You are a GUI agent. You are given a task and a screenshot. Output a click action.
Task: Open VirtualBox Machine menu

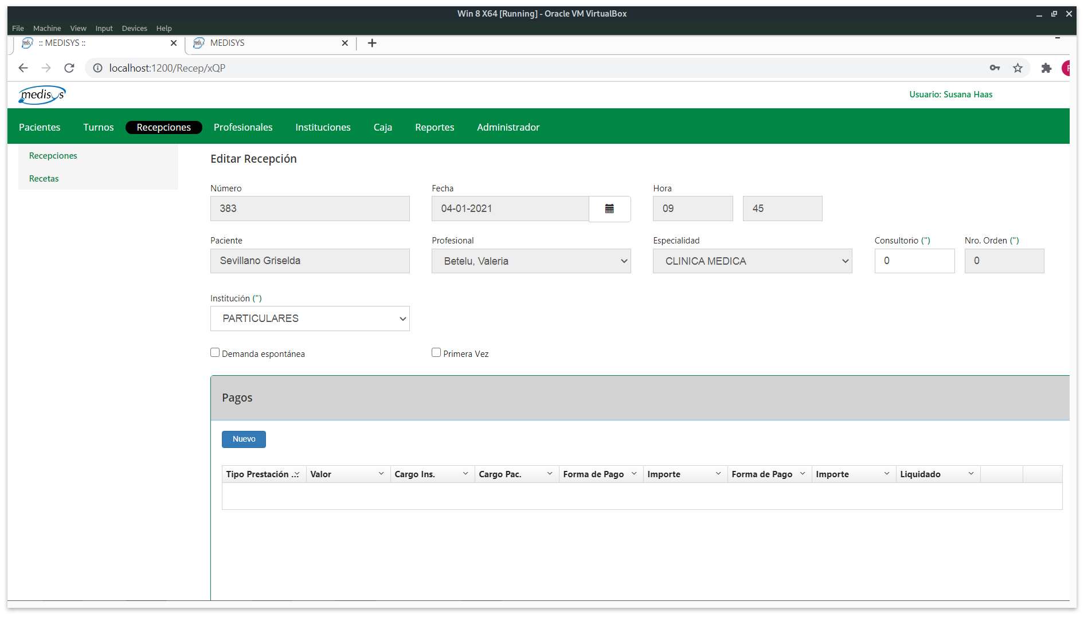pos(47,28)
